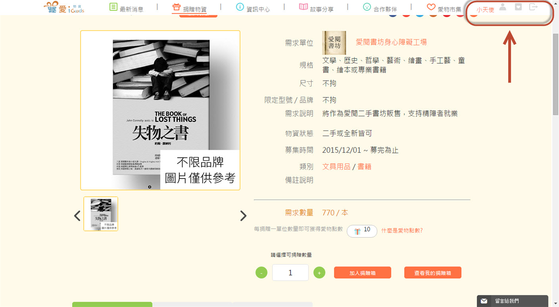Click the donation quantity input field
Viewport: 559px width, 307px height.
tap(290, 273)
